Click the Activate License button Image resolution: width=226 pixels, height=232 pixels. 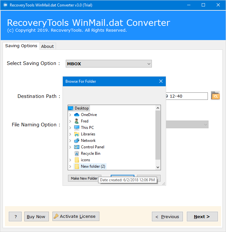76,216
